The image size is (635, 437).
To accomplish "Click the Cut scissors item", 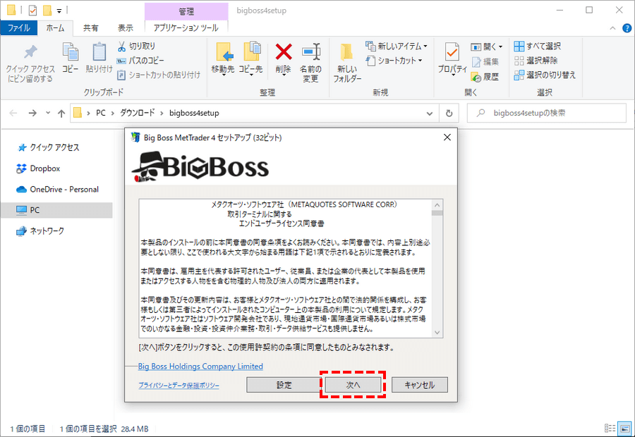I will tap(136, 46).
